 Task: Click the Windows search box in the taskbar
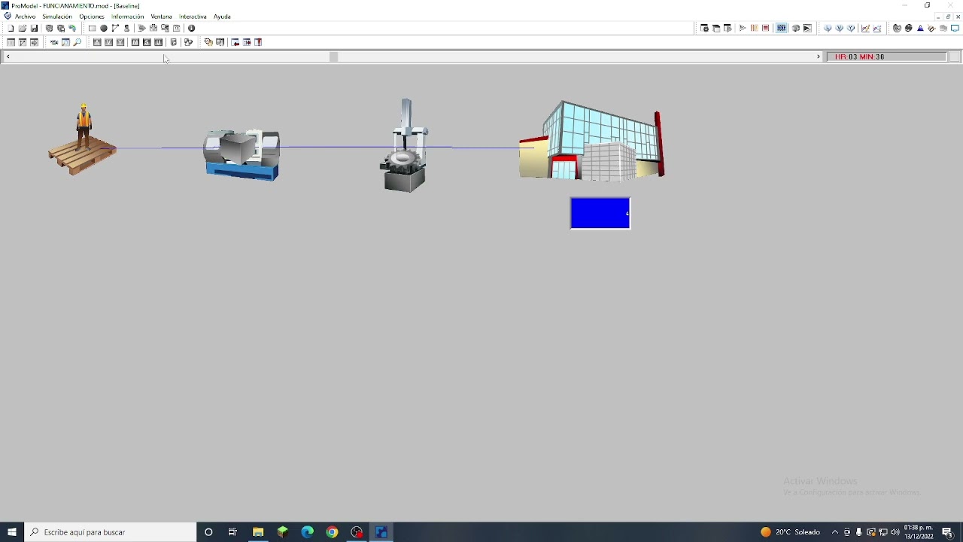point(111,532)
